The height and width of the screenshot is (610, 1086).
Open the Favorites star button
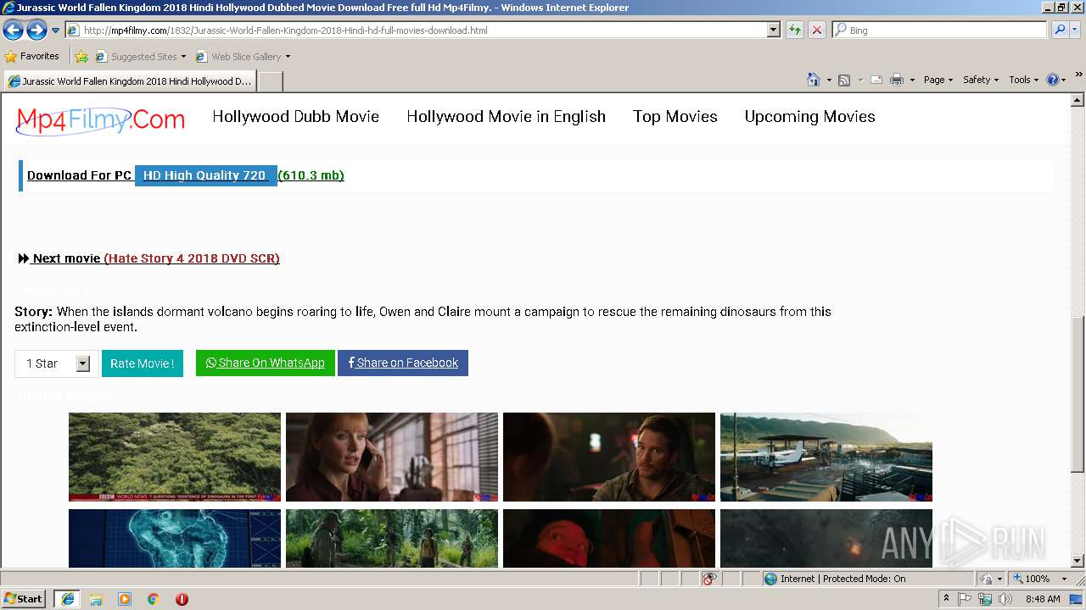coord(32,56)
